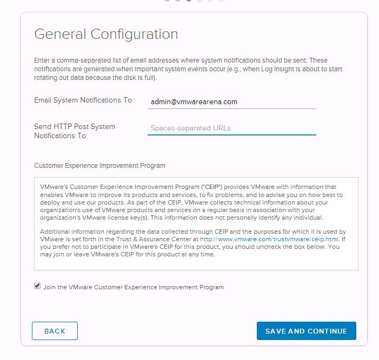Click the General Configuration heading
The width and height of the screenshot is (379, 360).
click(106, 34)
